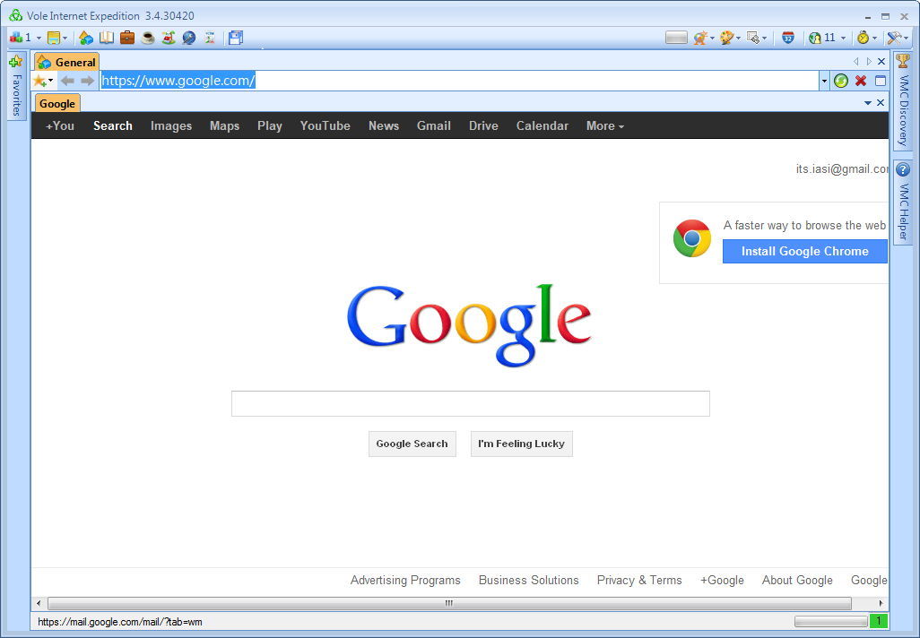920x638 pixels.
Task: Open the page tab list dropdown arrow
Action: [868, 103]
